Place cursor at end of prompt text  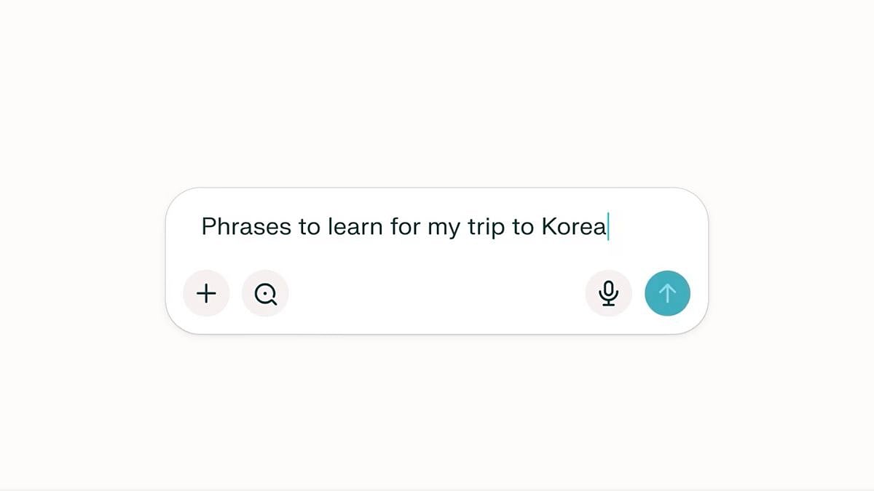tap(607, 227)
